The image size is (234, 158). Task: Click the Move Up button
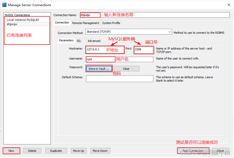pyautogui.click(x=78, y=151)
